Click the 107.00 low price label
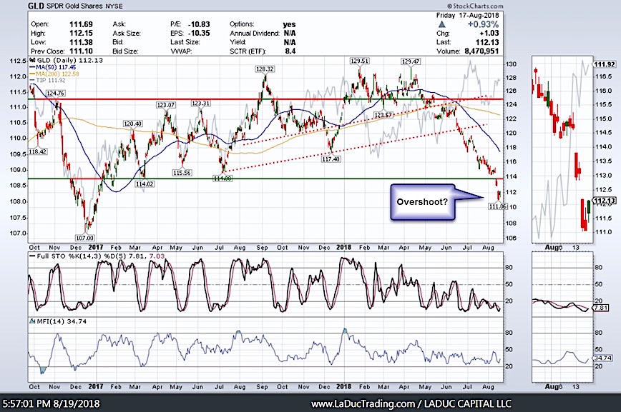This screenshot has width=621, height=412. 84,238
